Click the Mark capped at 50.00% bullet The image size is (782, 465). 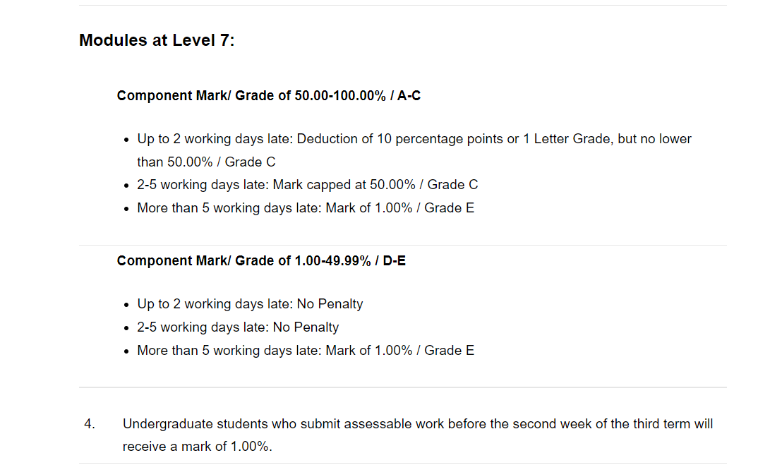(307, 185)
